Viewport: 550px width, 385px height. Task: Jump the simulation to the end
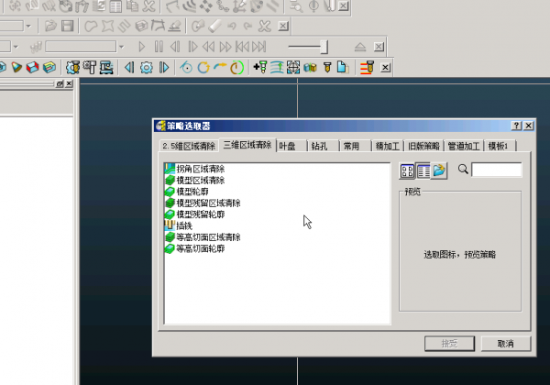(x=259, y=46)
